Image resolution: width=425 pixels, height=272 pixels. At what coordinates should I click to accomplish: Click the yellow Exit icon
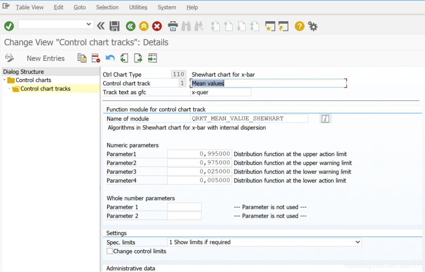(x=144, y=26)
